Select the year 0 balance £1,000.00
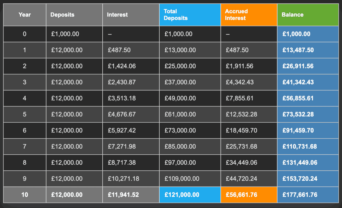 [x=296, y=34]
